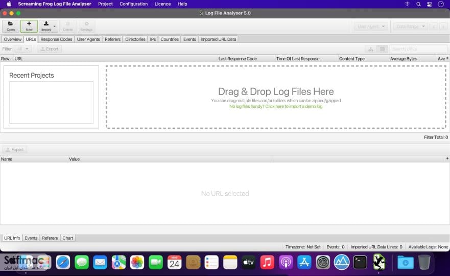The image size is (450, 276).
Task: Click the import a demo log link
Action: [276, 106]
